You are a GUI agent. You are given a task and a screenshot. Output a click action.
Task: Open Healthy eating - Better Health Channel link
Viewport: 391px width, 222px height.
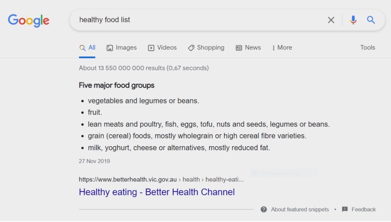157,192
